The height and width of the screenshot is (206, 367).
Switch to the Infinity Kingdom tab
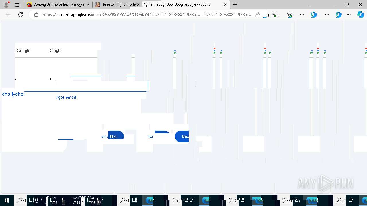[117, 5]
